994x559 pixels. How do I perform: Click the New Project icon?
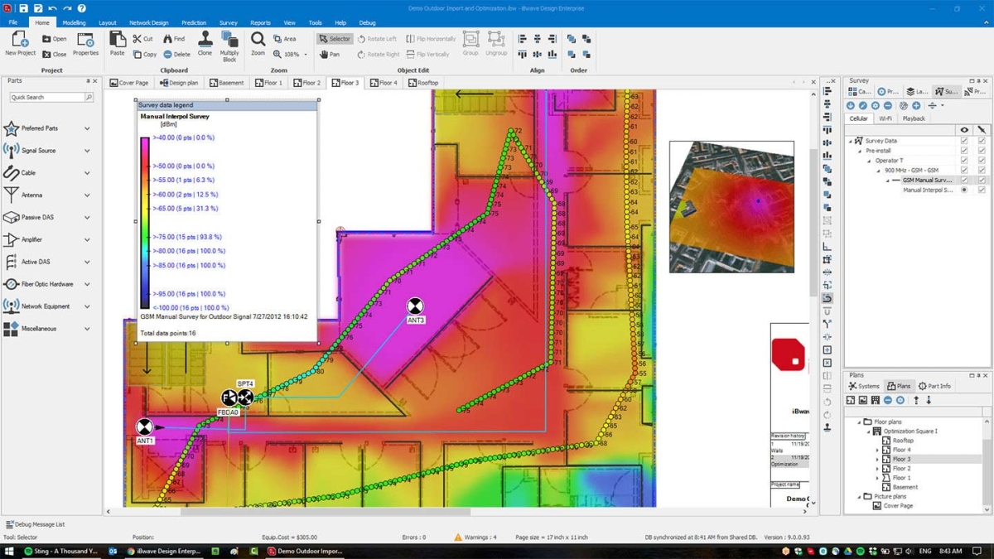[x=20, y=40]
